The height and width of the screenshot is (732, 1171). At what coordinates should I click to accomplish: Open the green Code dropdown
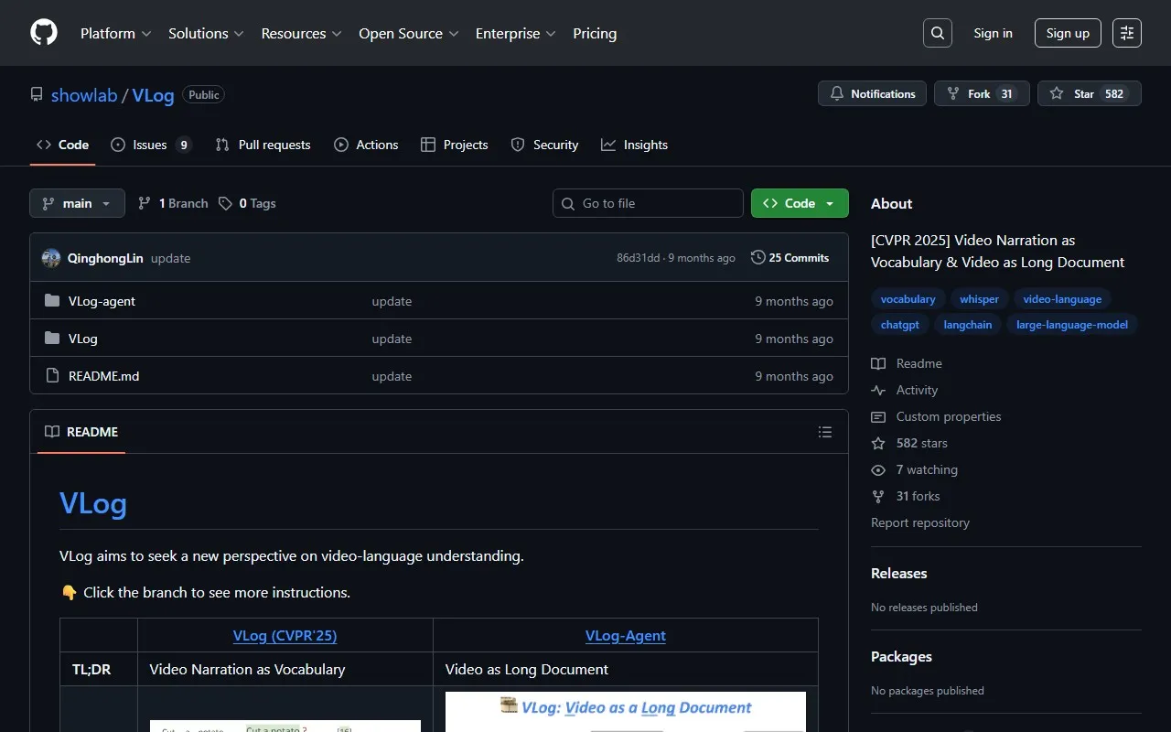(799, 203)
